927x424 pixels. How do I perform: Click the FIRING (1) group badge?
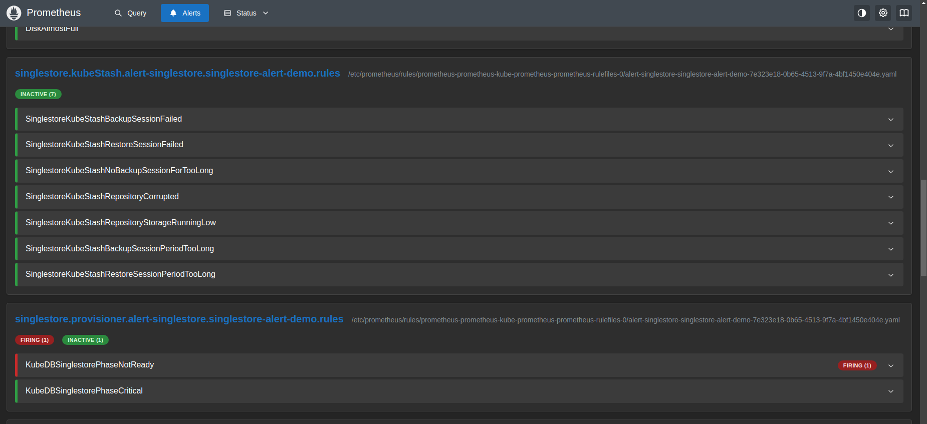tap(35, 340)
